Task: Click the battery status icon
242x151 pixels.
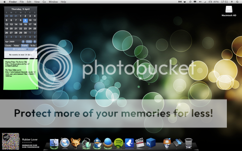Action: (210, 2)
